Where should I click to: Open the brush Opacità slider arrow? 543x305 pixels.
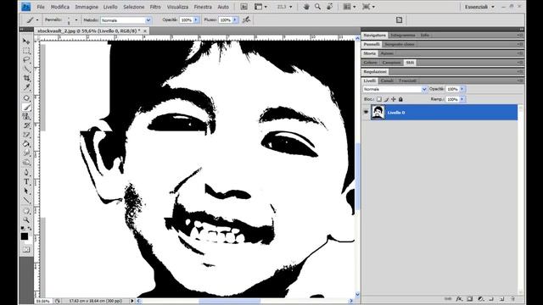[x=196, y=20]
